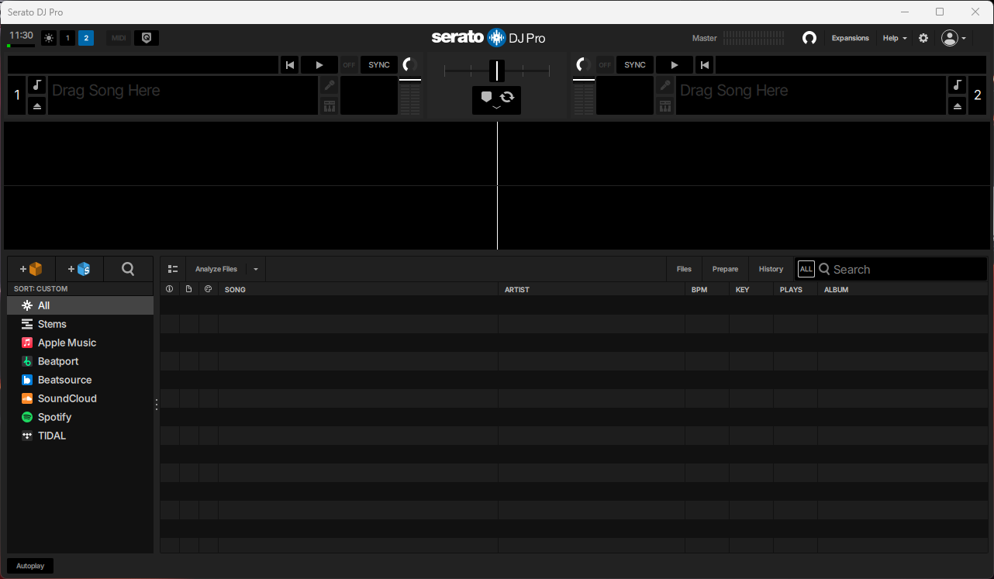Click the deck 2 gain knob

point(584,65)
